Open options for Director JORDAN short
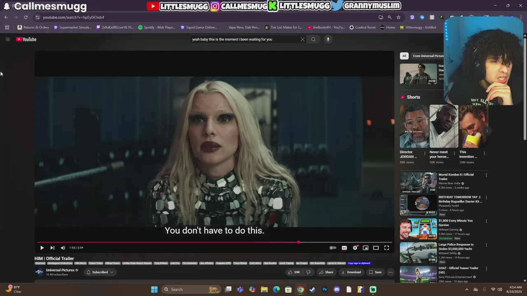The height and width of the screenshot is (296, 527). (425, 153)
